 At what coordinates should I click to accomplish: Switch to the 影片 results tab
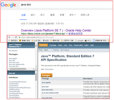pyautogui.click(x=42, y=15)
